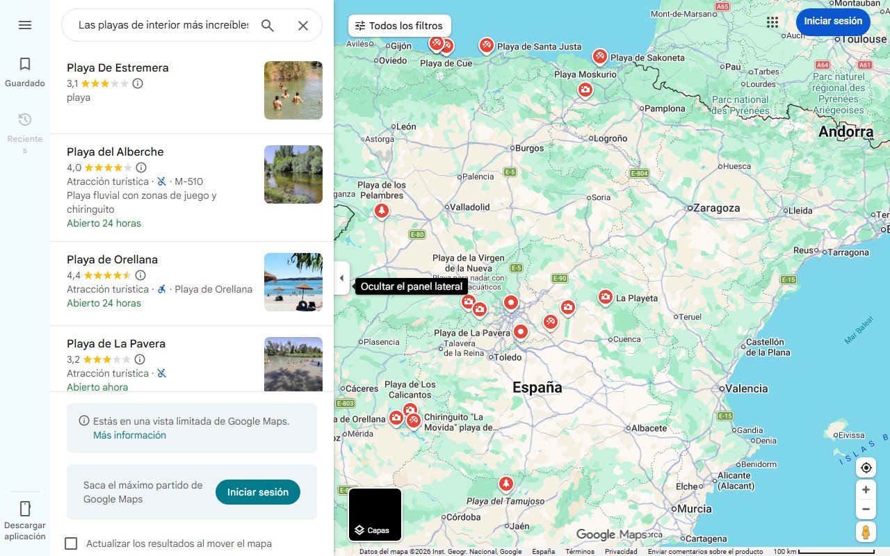Zoom in using the plus control
This screenshot has width=890, height=556.
tap(866, 489)
